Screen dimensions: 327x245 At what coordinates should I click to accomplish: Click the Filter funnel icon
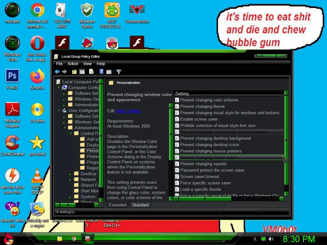point(119,72)
